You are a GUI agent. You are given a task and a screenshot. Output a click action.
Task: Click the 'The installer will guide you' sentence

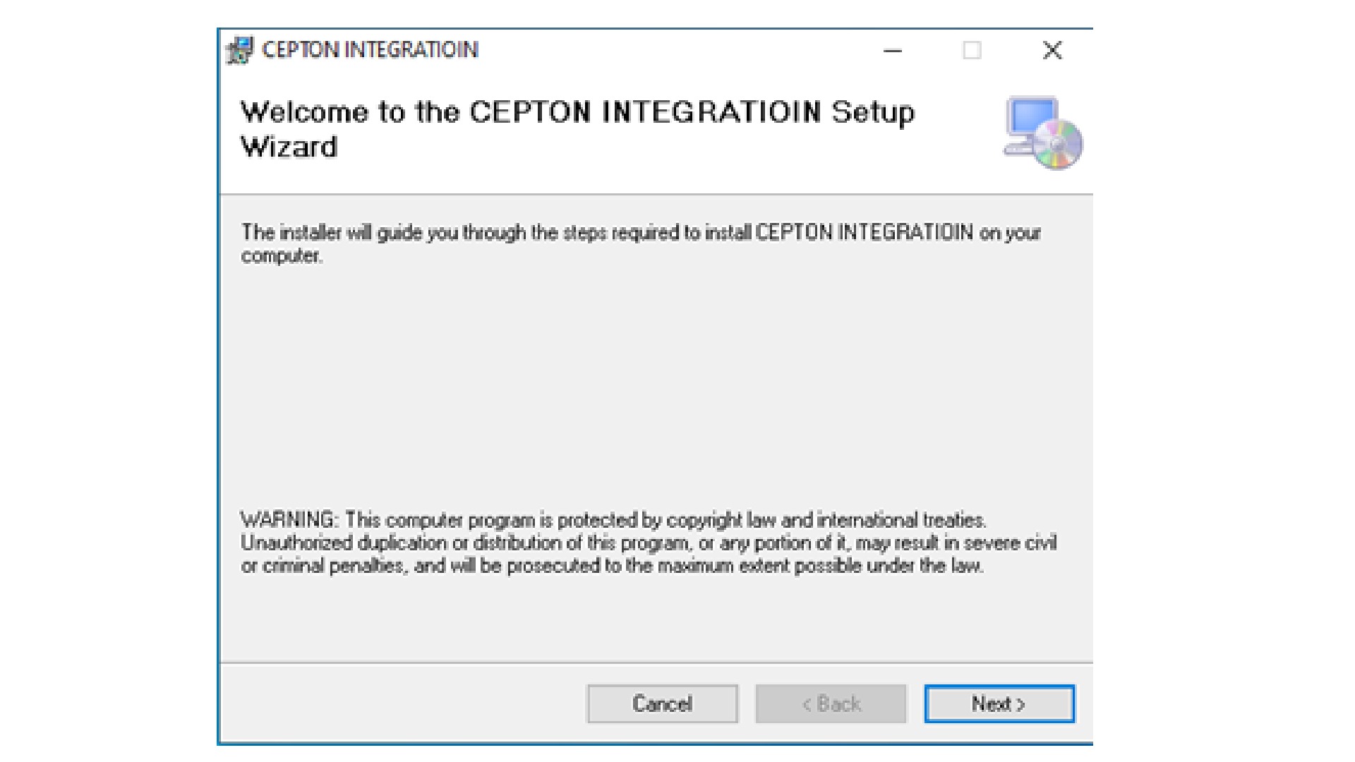coord(641,233)
